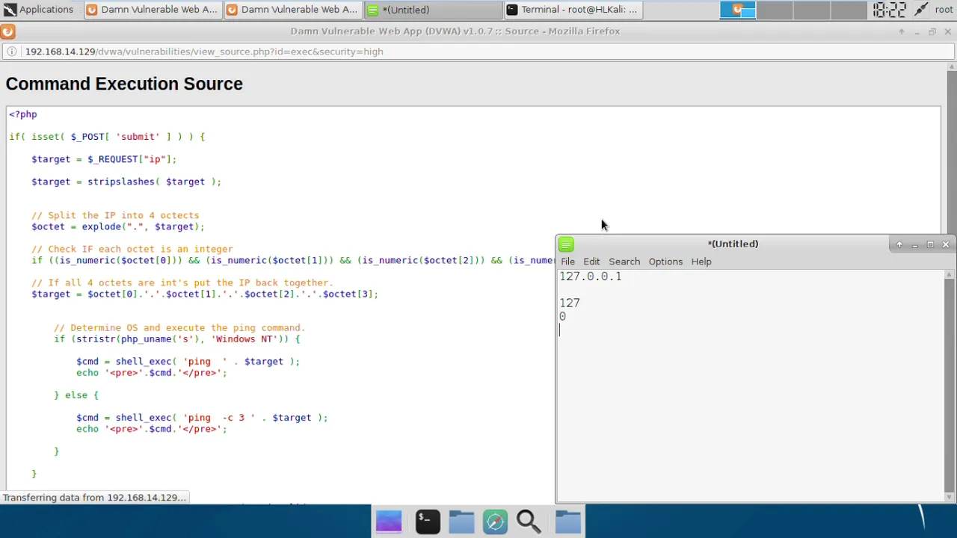Click Mousepad scrollbar down arrow
This screenshot has height=538, width=957.
pyautogui.click(x=950, y=498)
